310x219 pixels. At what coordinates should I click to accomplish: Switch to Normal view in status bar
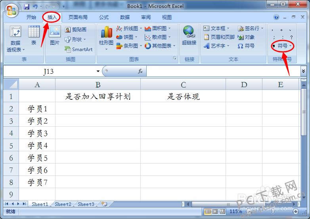[x=208, y=211]
